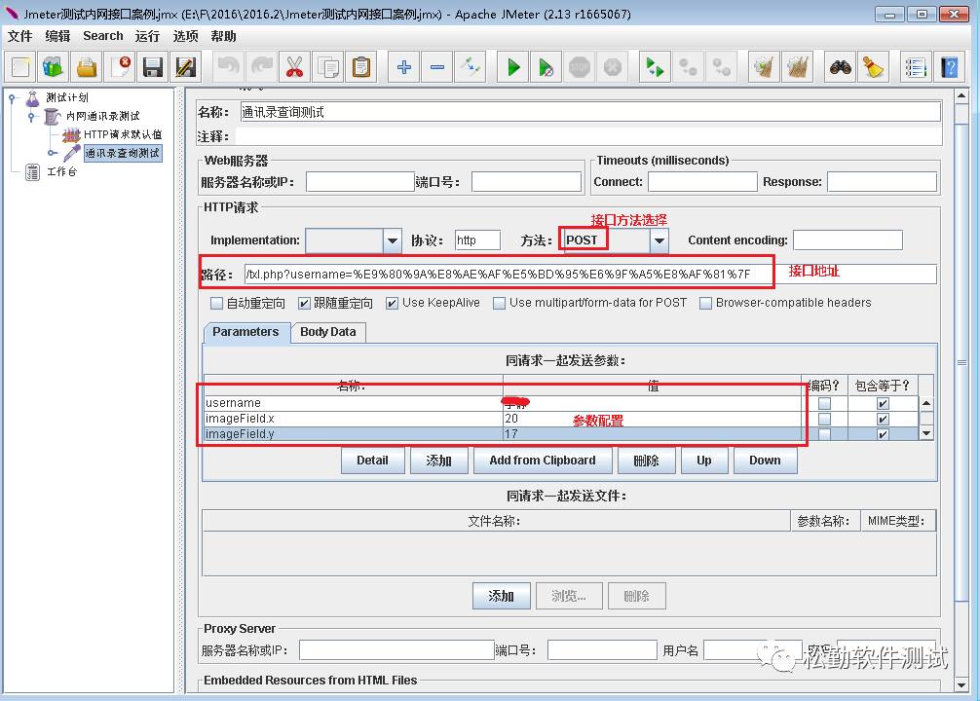Click the Close test plan icon
This screenshot has width=980, height=701.
(120, 67)
